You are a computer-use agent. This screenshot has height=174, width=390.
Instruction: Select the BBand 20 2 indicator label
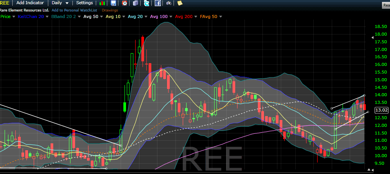pos(64,17)
